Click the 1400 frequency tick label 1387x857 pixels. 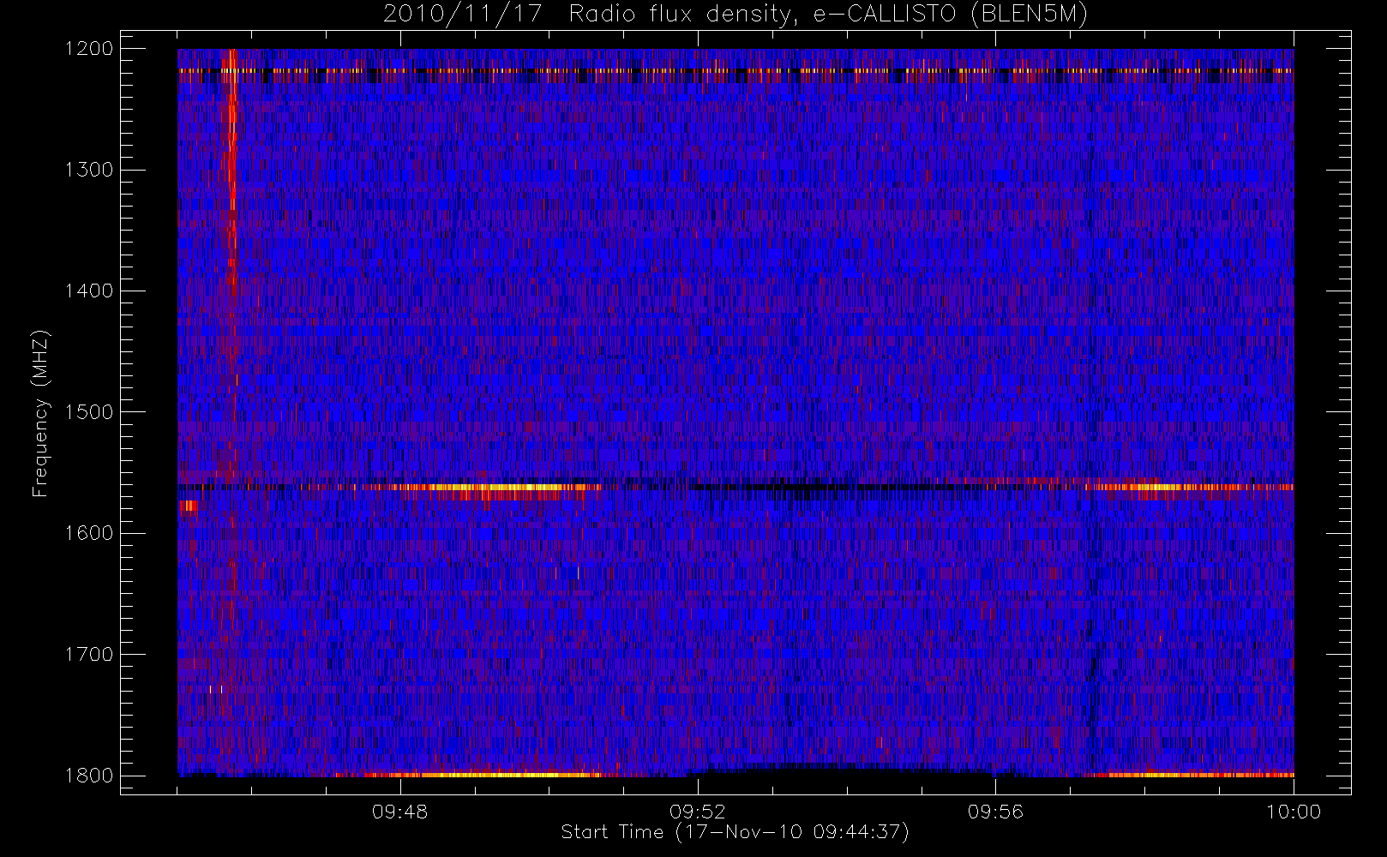pyautogui.click(x=90, y=291)
